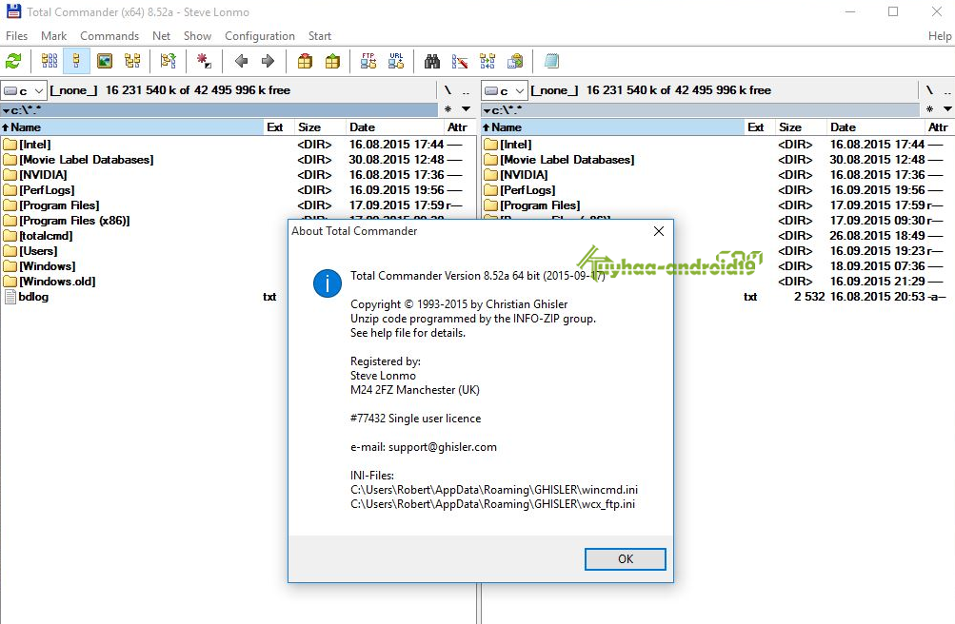Launch the Multi-Rename tool icon

pyautogui.click(x=460, y=61)
